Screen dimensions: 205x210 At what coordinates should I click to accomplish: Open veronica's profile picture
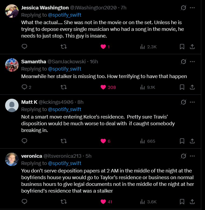coord(12,159)
